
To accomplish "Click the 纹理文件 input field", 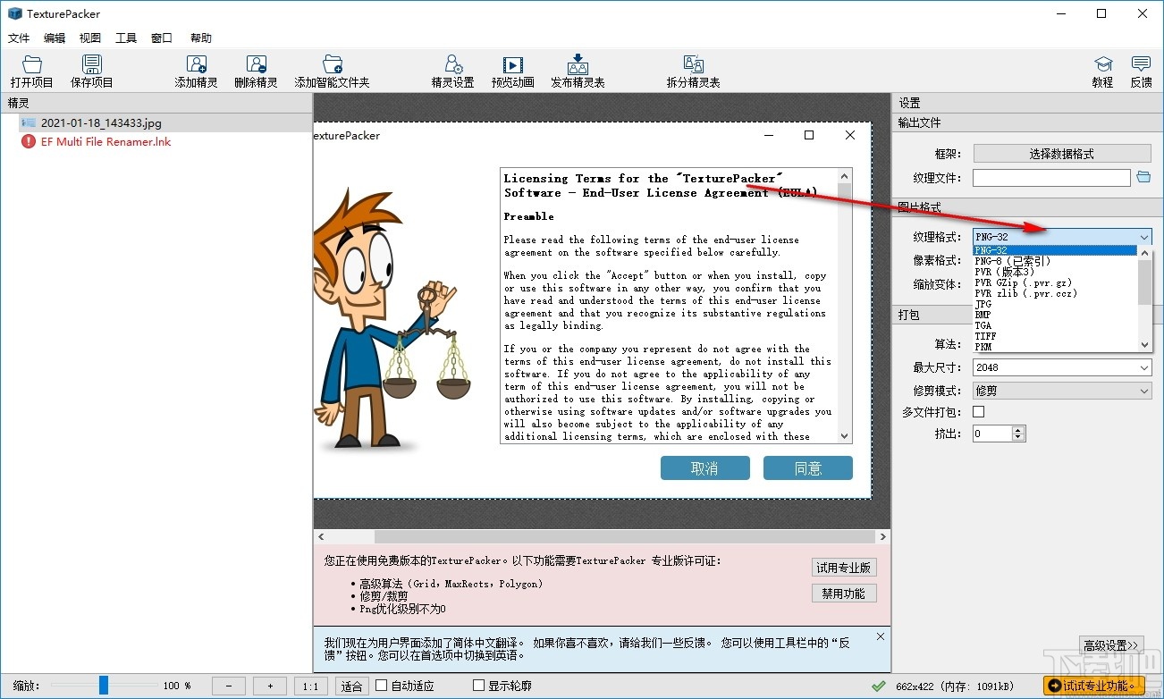I will [x=1052, y=178].
